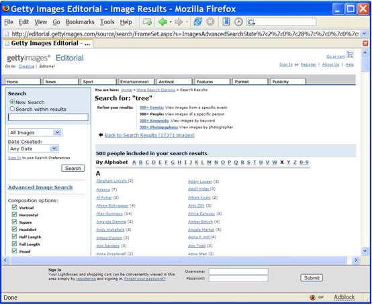Click the vertical scrollbar down arrow

pyautogui.click(x=365, y=251)
